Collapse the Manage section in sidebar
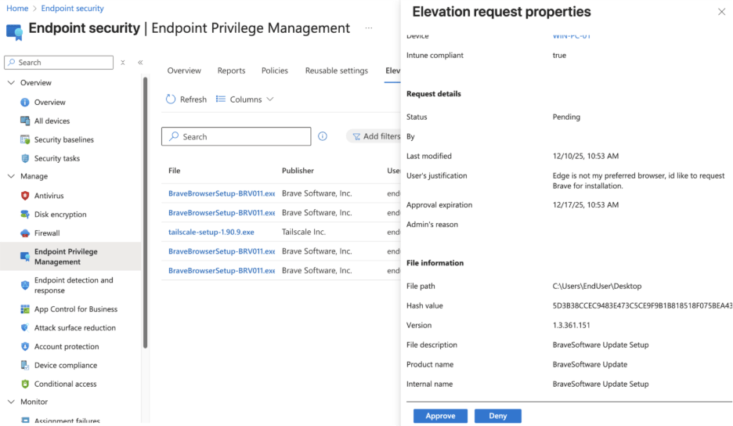Screen dimensions: 733x426 tap(11, 177)
